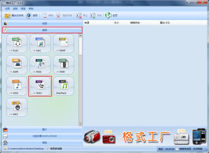Click the application icon in title bar

(3, 3)
